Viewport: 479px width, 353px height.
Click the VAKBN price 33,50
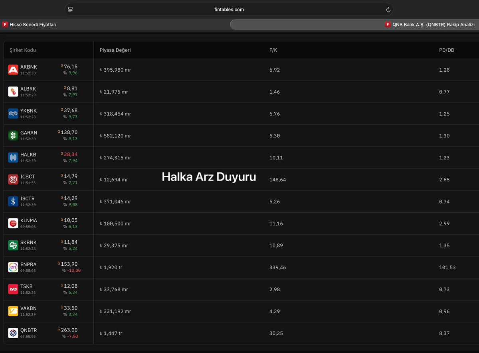click(71, 308)
